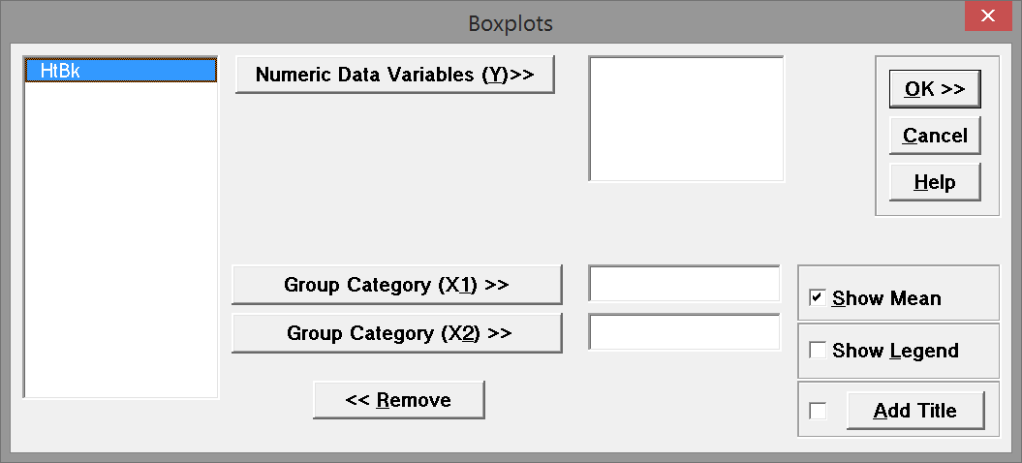Cancel the Boxplots dialog
Image resolution: width=1022 pixels, height=463 pixels.
[935, 136]
